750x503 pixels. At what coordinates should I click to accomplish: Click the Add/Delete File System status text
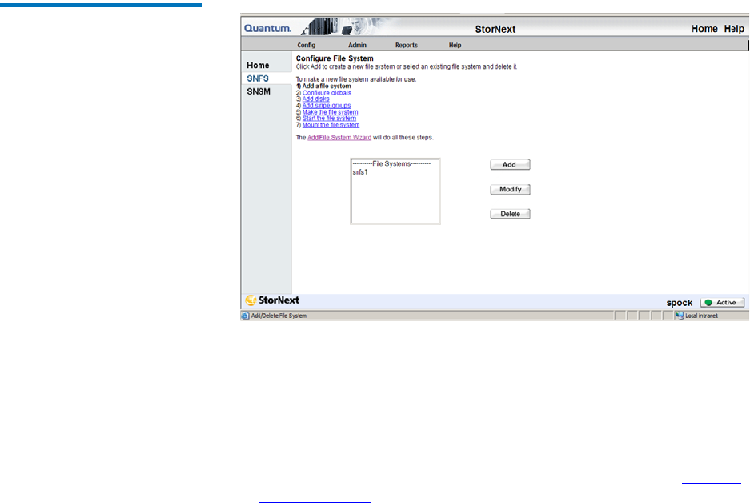[x=279, y=316]
